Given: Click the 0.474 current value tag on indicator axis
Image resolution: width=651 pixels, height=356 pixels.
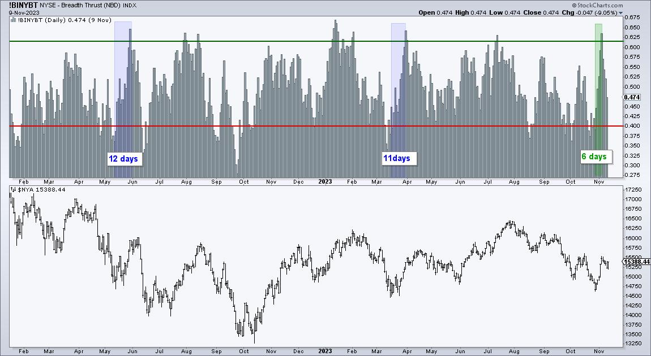Looking at the screenshot, I should coord(631,97).
